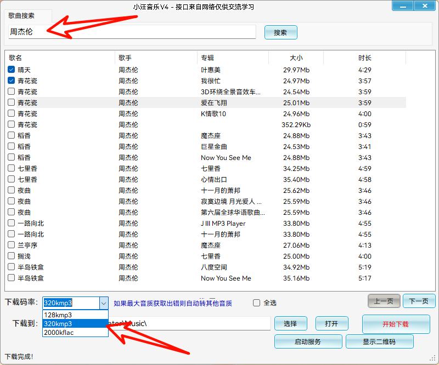Click the song search input field
Screen dimensions: 439x365
point(132,32)
